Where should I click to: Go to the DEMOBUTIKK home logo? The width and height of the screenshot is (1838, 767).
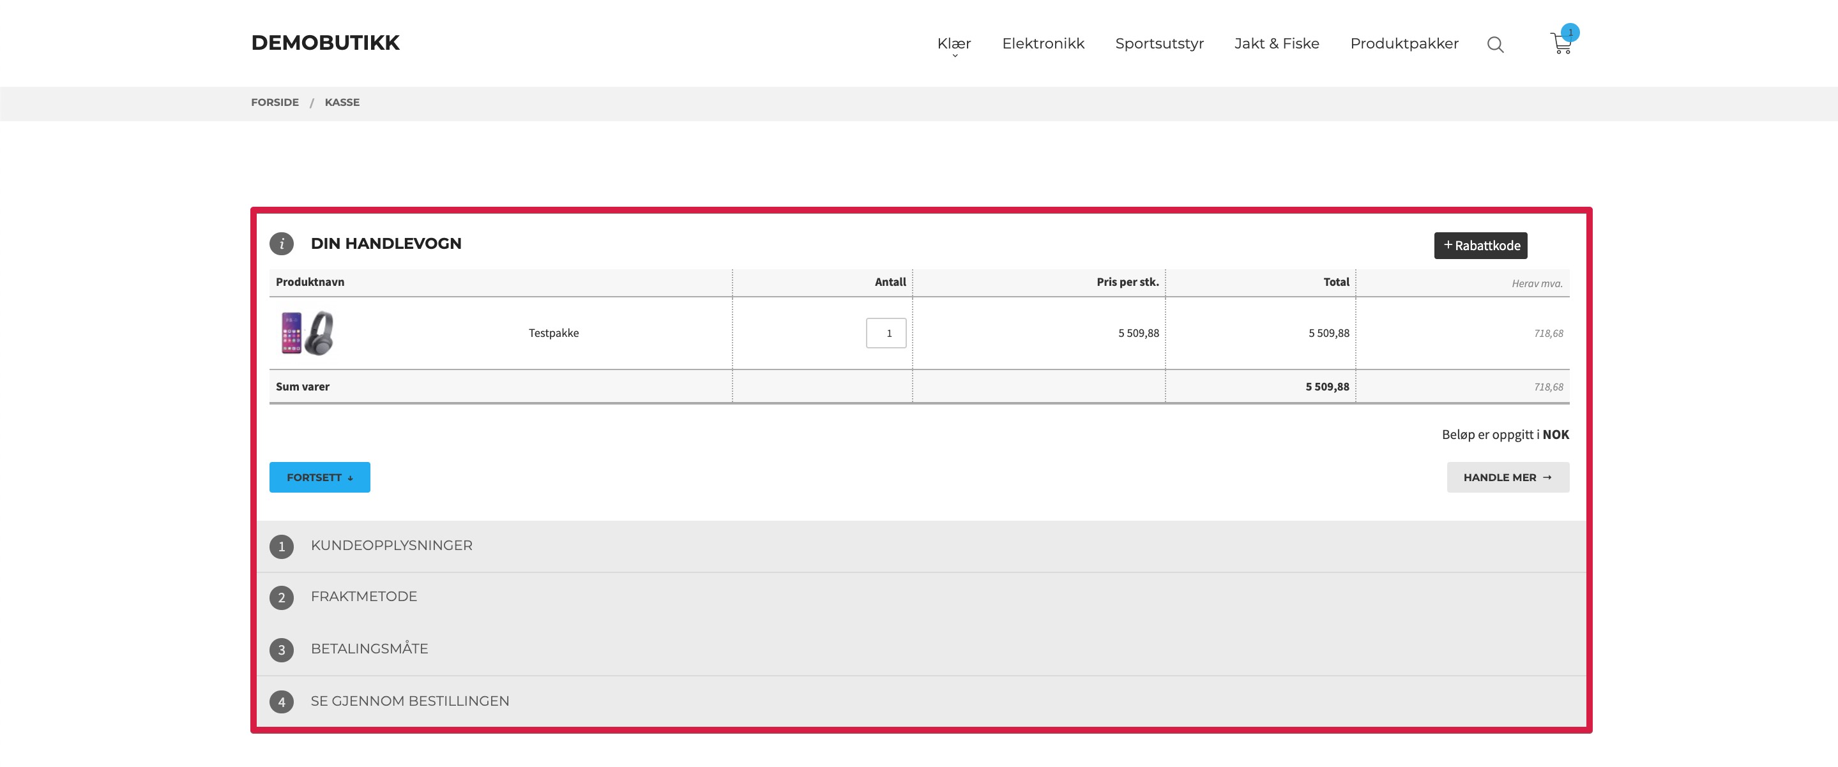324,43
